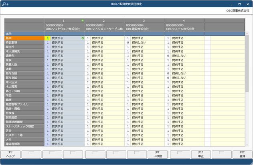Click the F8 →移動 button
The width and height of the screenshot is (253, 165).
point(158,154)
